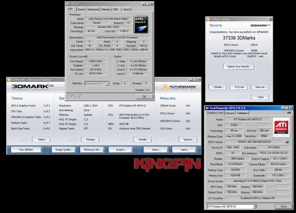Viewport: 296px width, 213px height.
Task: Click the 37339 3DMarks score text
Action: (239, 38)
